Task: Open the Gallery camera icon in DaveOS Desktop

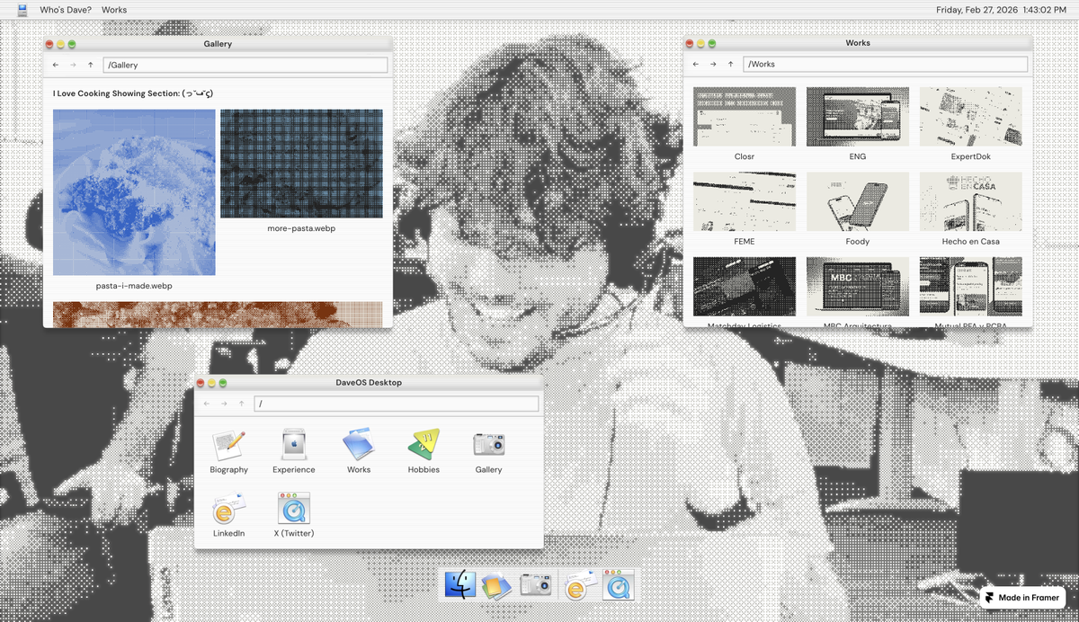Action: 489,445
